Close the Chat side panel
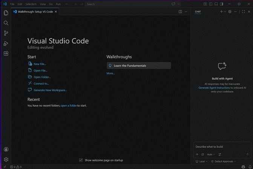 (x=249, y=12)
